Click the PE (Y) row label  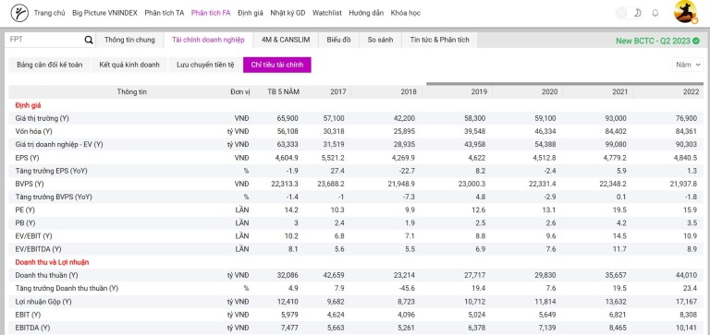pos(25,209)
